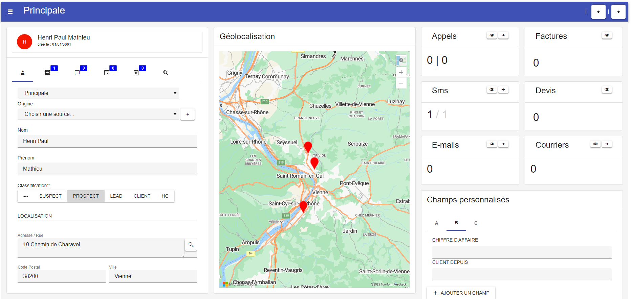Open Sms section with arrow button

pos(503,90)
